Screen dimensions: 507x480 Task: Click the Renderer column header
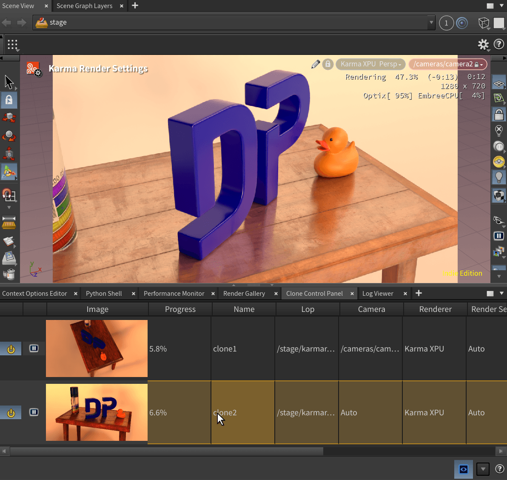[435, 309]
